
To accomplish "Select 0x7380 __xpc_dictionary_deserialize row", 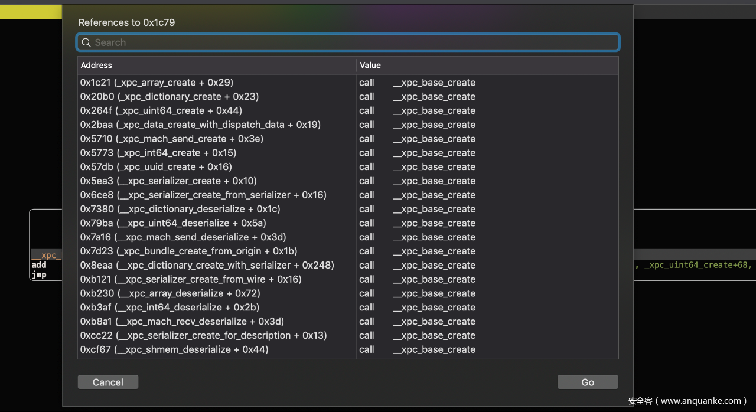I will pos(180,210).
